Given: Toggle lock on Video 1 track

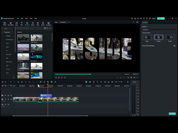Looking at the screenshot, I should click(x=5, y=99).
